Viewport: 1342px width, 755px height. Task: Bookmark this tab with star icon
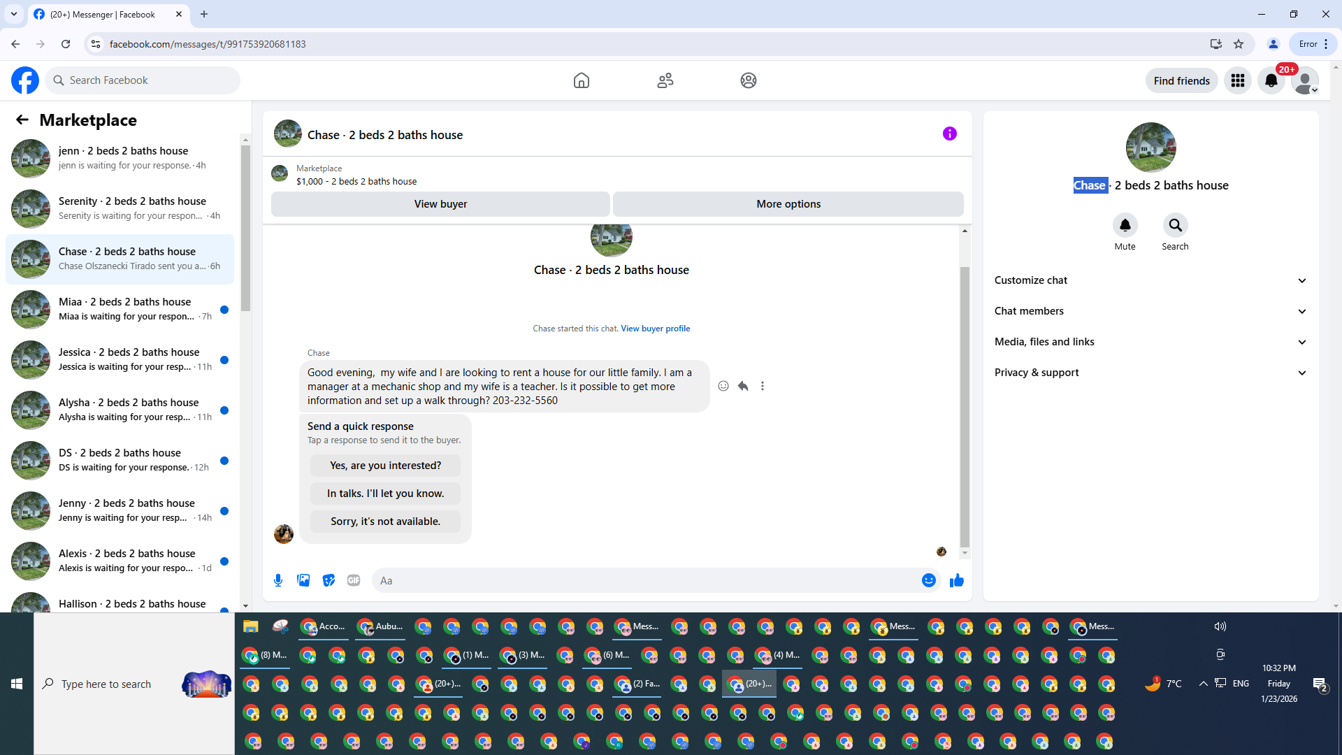point(1239,44)
